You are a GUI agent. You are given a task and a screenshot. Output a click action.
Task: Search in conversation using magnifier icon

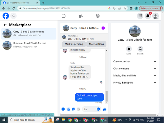pos(140,49)
